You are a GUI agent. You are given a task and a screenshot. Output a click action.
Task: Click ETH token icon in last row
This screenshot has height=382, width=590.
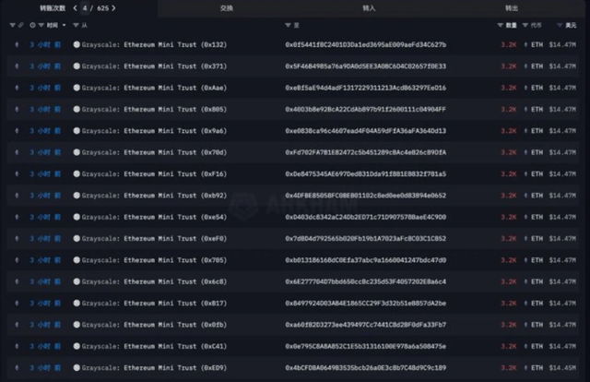click(x=526, y=367)
